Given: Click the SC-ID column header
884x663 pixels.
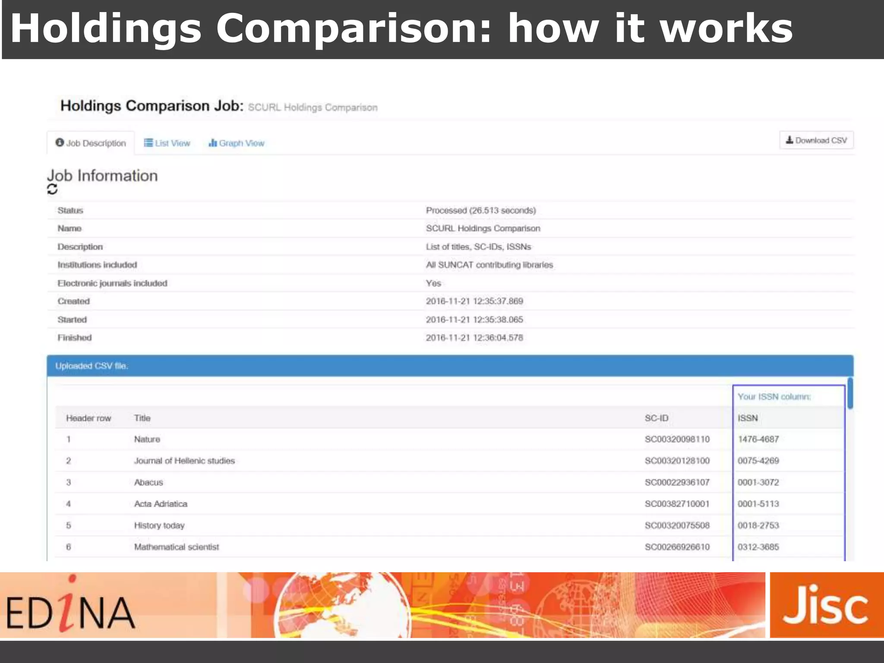Looking at the screenshot, I should point(657,418).
